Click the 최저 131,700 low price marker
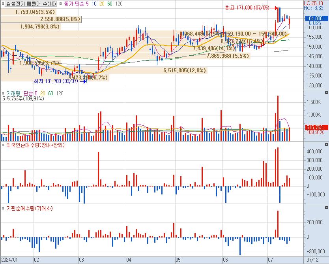Image resolution: width=329 pixels, height=264 pixels. [56, 81]
